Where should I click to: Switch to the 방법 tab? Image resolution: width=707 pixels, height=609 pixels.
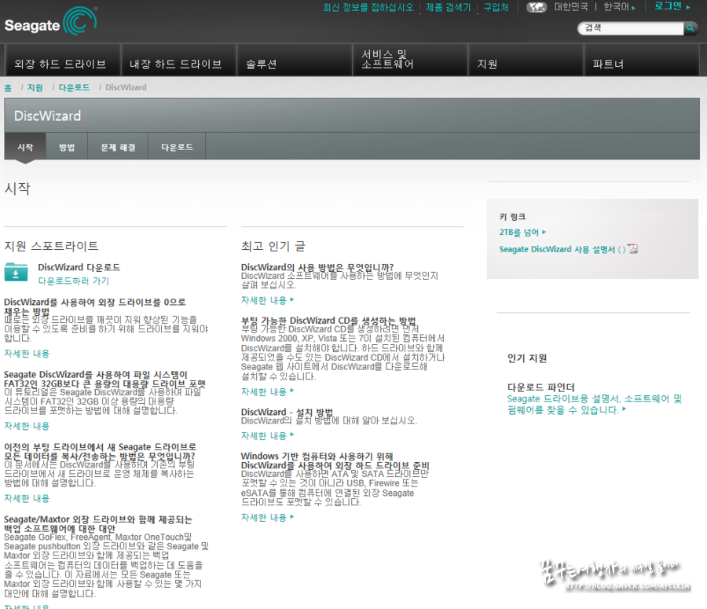tap(67, 147)
